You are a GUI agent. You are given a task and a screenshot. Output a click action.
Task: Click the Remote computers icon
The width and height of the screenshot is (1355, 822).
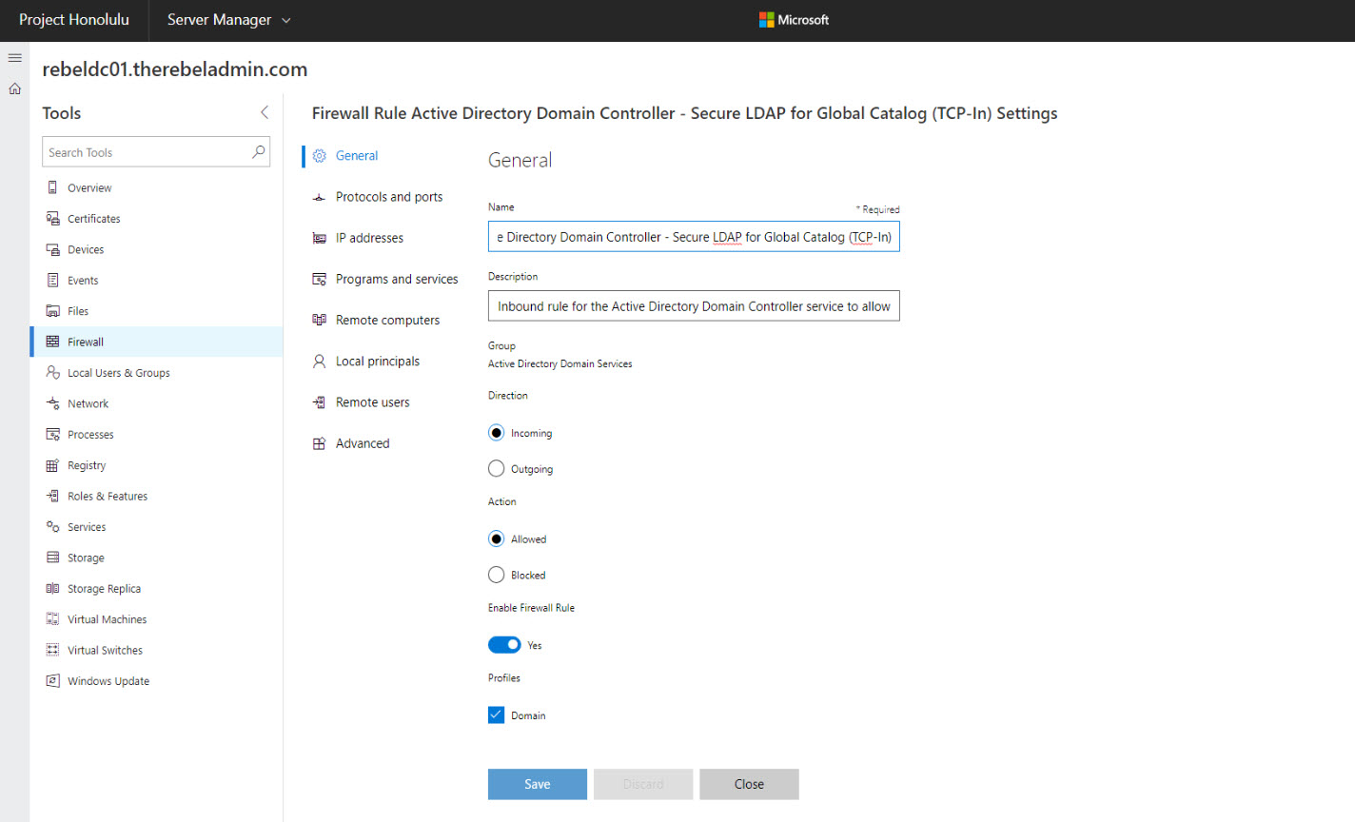click(x=320, y=320)
